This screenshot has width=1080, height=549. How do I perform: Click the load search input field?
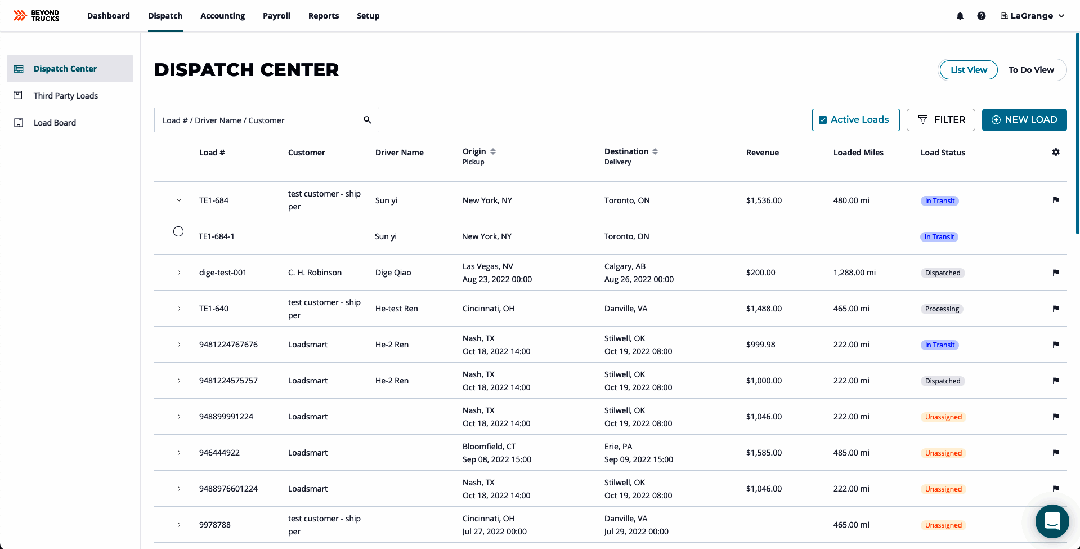pyautogui.click(x=259, y=120)
